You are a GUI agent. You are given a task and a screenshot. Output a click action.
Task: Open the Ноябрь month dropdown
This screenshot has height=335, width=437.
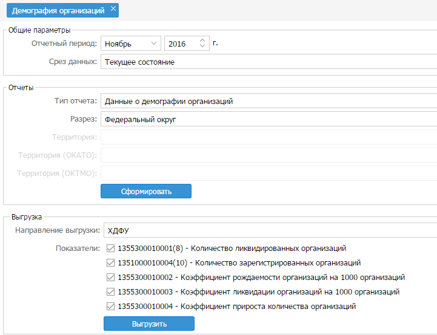(131, 44)
